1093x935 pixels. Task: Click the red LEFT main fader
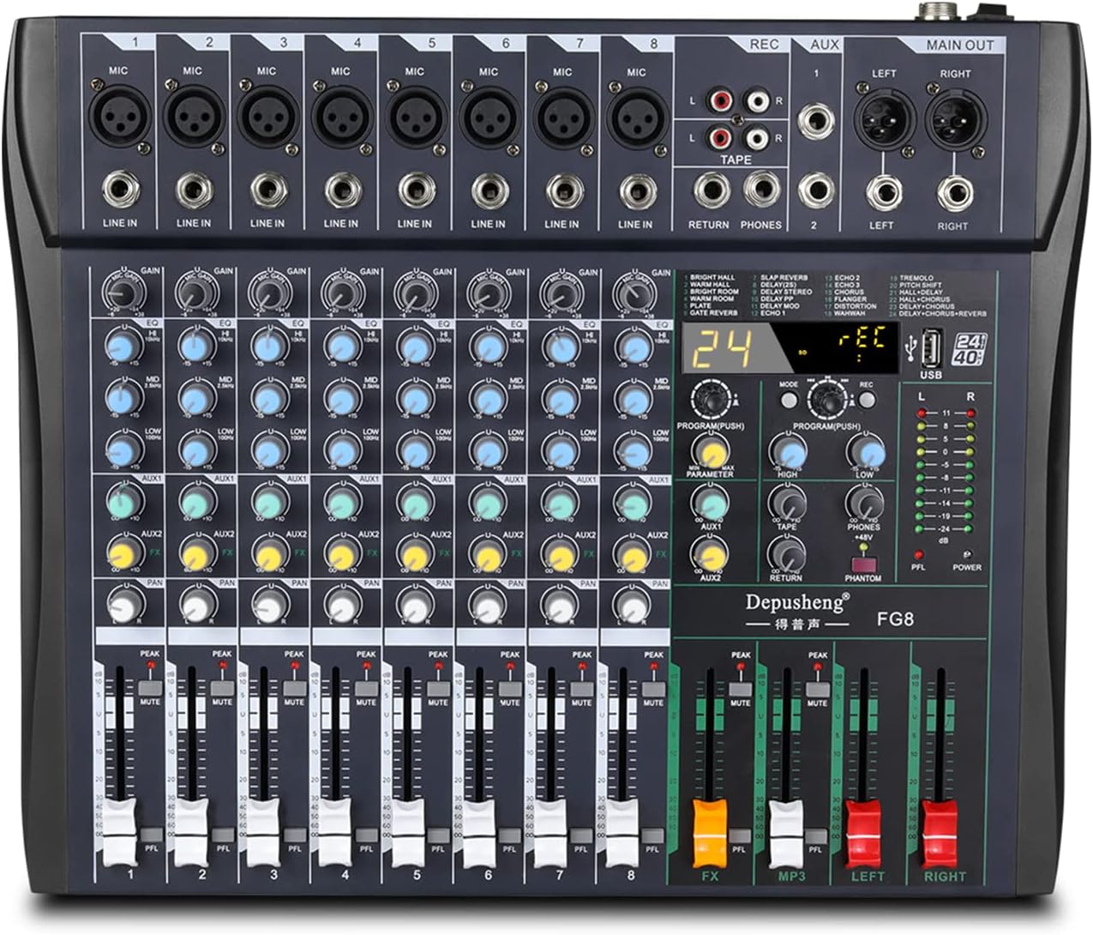(863, 832)
